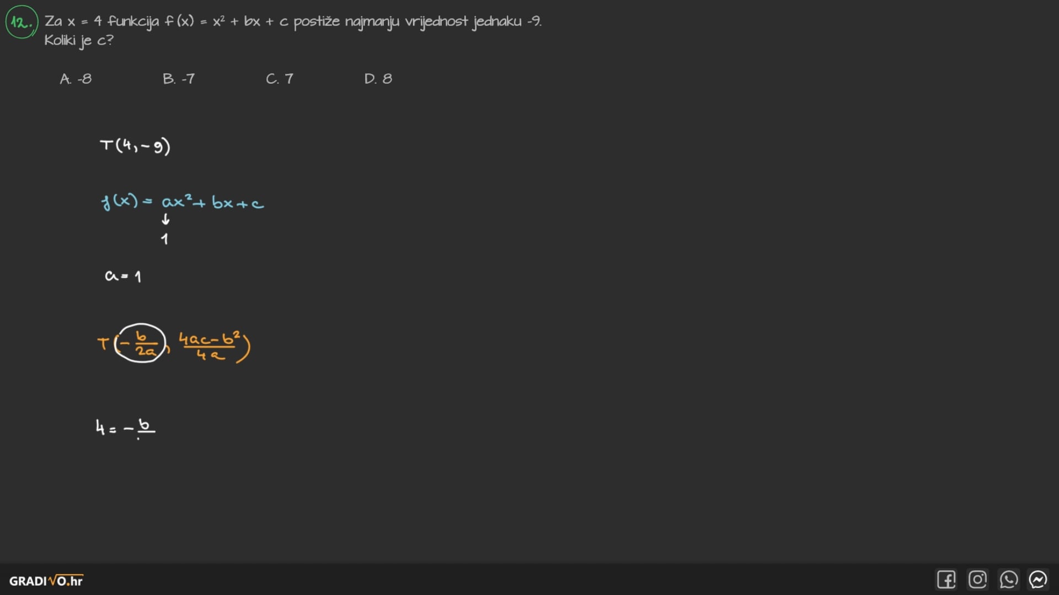Select answer option B. -7
The width and height of the screenshot is (1059, 595).
click(179, 79)
